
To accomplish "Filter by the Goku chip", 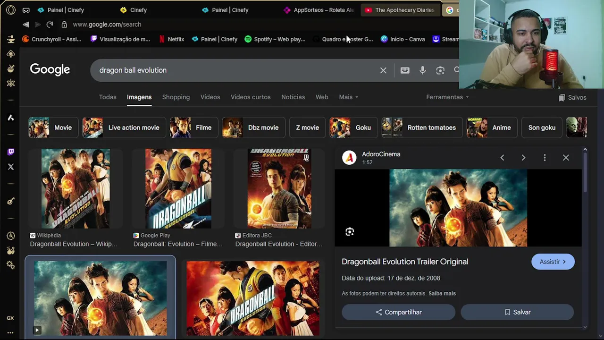I will pos(353,127).
